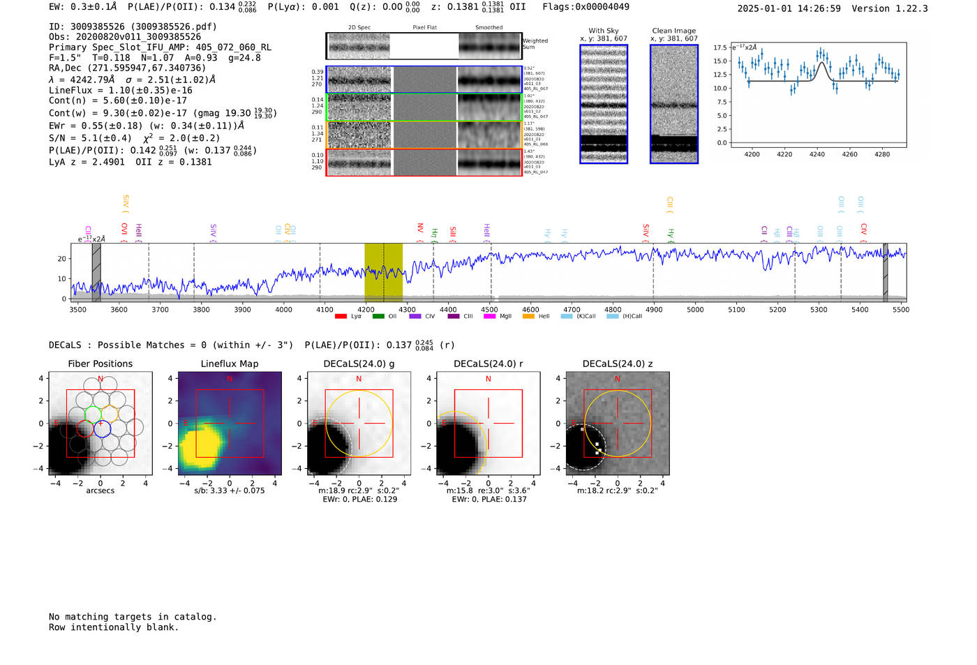977x665 pixels.
Task: Open the Fiber Positions image
Action: [x=100, y=424]
